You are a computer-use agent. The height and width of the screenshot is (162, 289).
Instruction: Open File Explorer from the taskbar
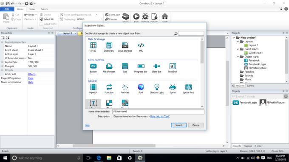click(x=109, y=158)
